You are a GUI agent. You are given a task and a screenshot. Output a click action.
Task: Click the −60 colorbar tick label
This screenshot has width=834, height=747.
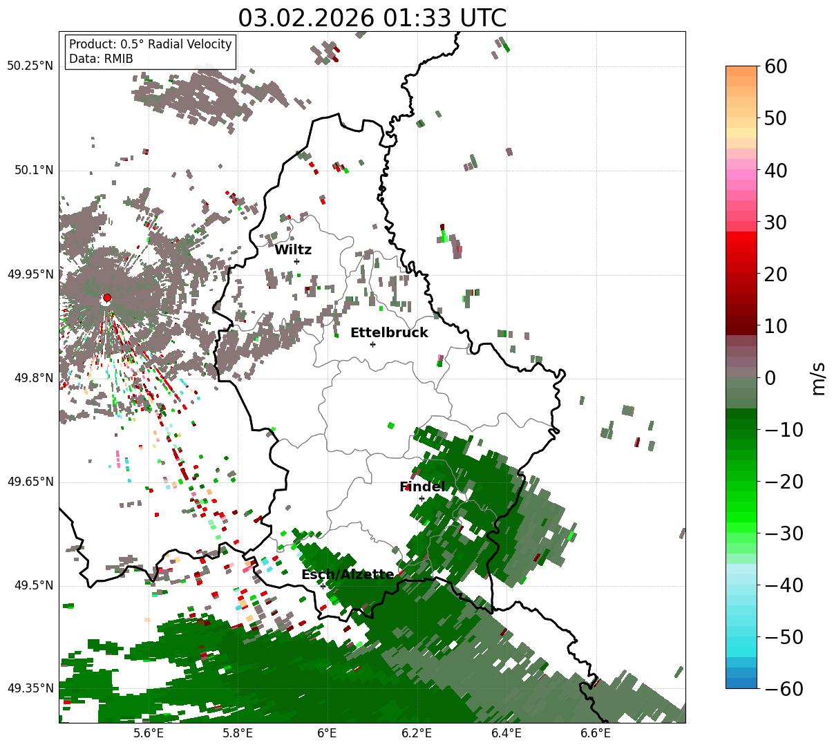[784, 689]
